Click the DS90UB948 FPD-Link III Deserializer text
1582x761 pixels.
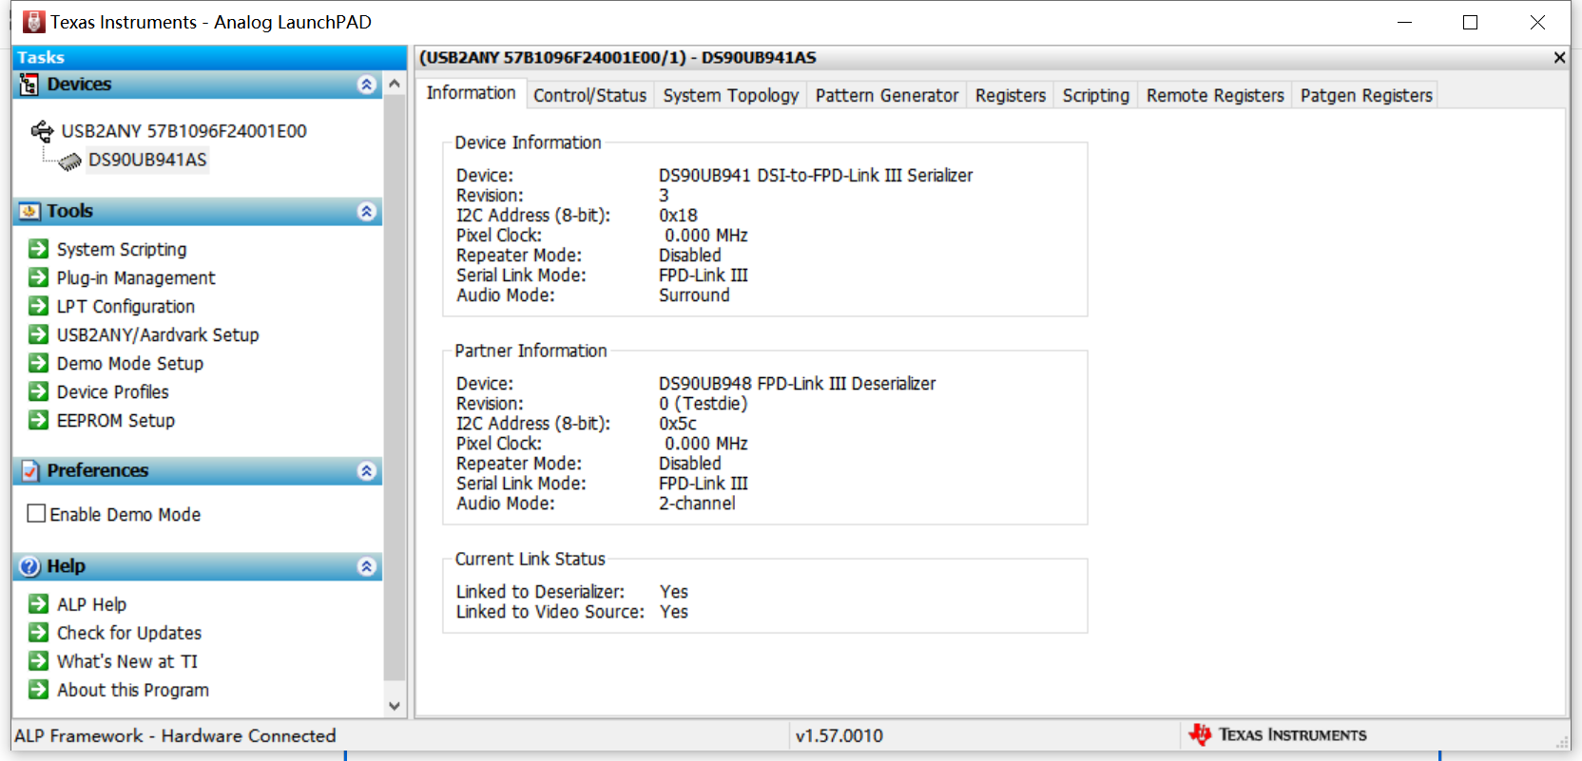[797, 384]
